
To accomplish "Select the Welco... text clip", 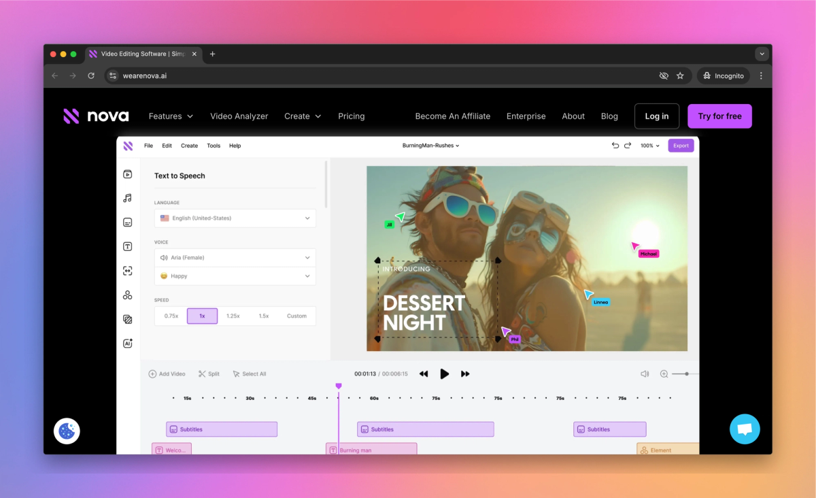I will tap(171, 450).
